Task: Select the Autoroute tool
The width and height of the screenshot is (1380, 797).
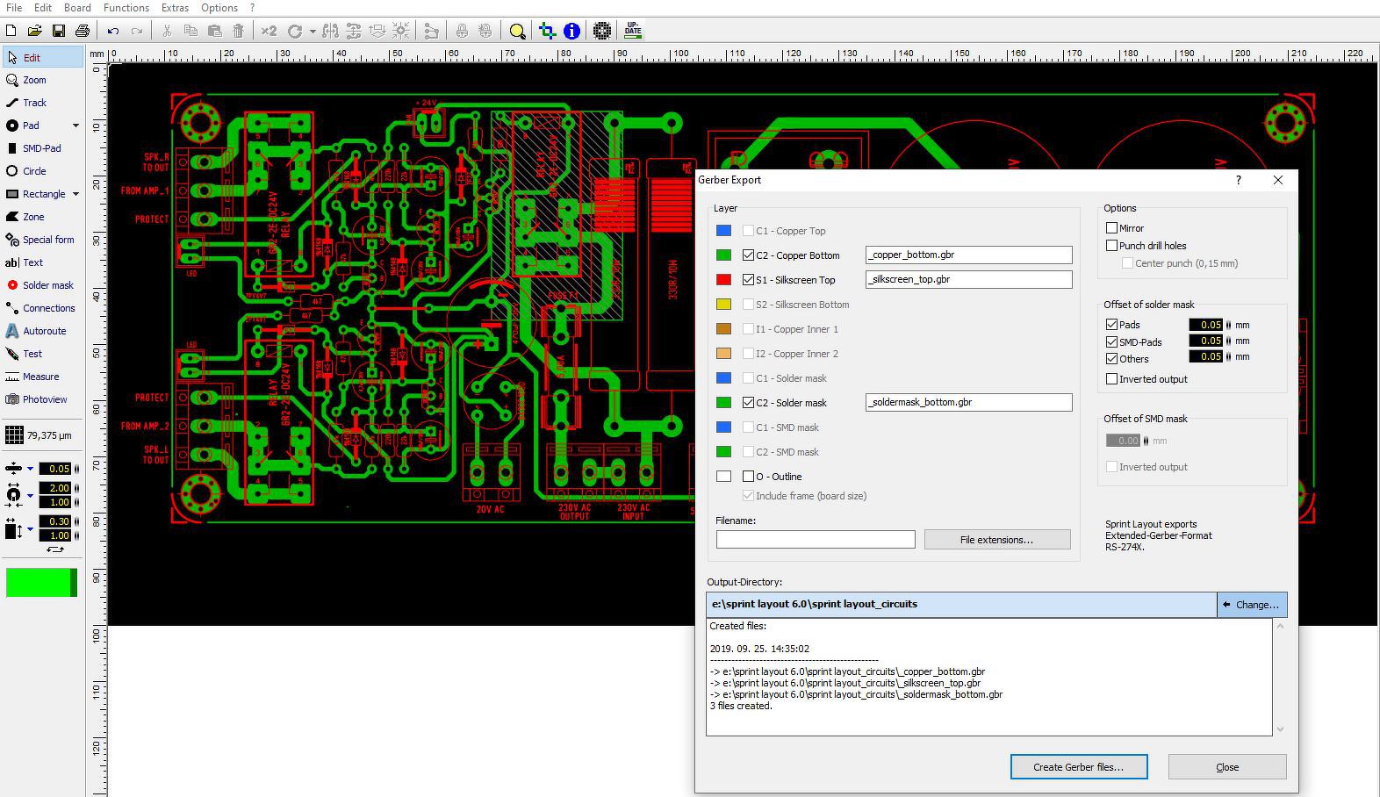Action: coord(42,331)
